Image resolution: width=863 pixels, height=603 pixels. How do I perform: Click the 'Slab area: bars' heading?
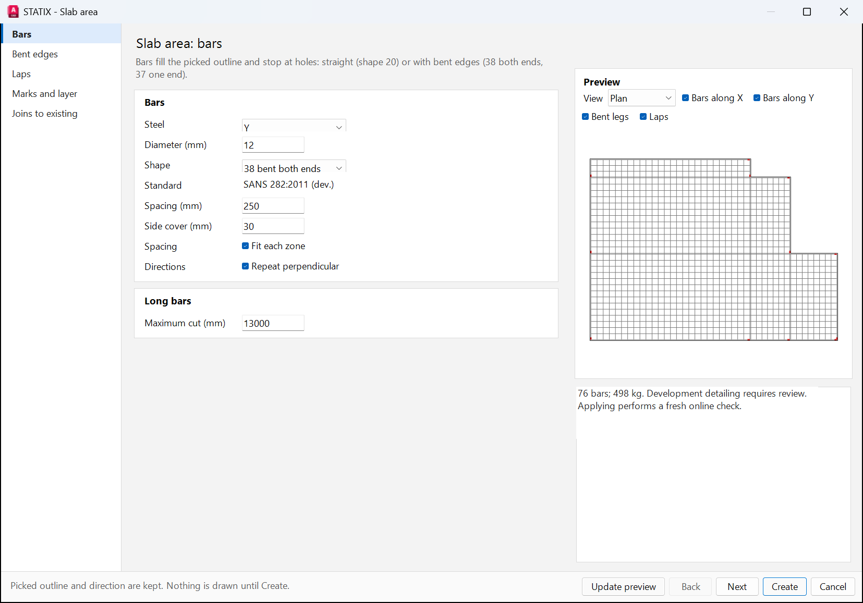point(179,43)
